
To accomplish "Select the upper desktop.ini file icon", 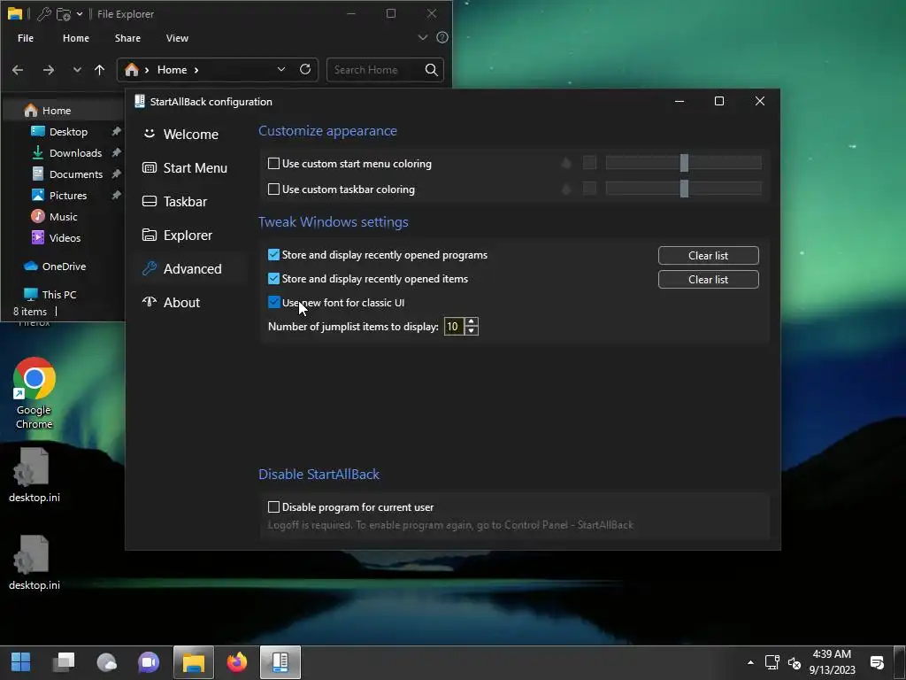I will click(x=35, y=475).
